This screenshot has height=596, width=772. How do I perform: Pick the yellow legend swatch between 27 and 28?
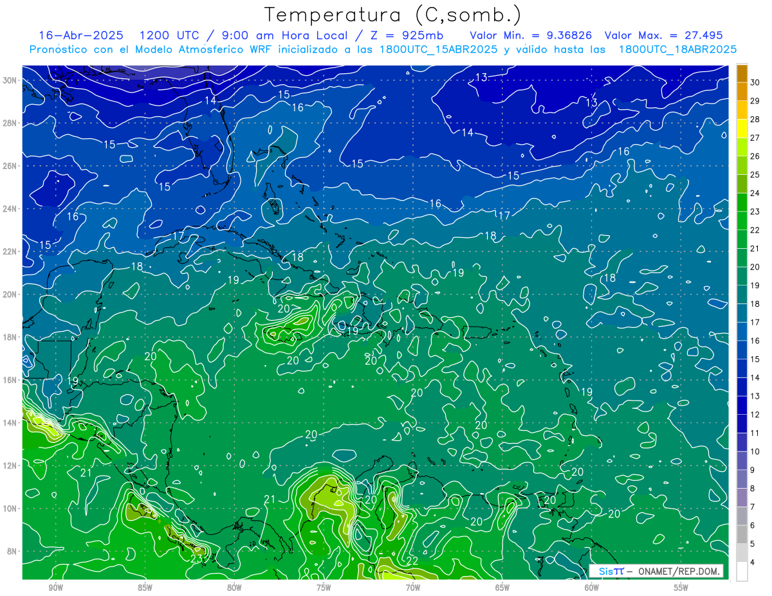point(742,129)
